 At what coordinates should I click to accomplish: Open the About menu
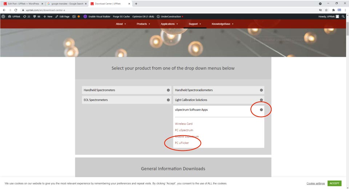coord(121,24)
